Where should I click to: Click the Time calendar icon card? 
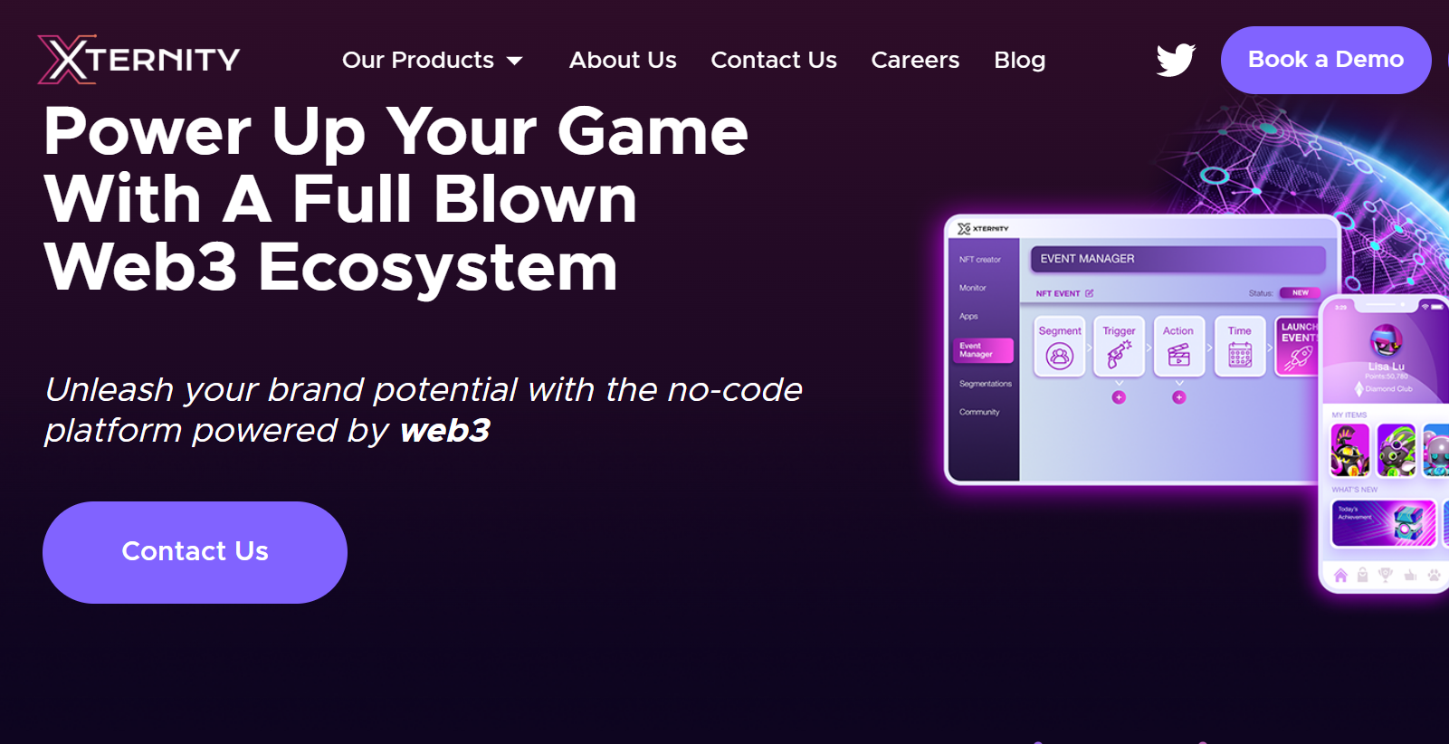tap(1239, 346)
